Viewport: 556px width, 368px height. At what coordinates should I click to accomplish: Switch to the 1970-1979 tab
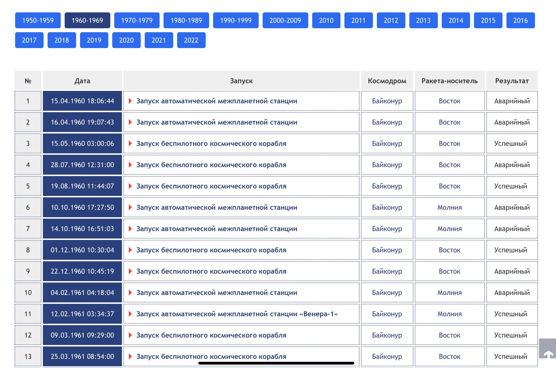coord(137,20)
